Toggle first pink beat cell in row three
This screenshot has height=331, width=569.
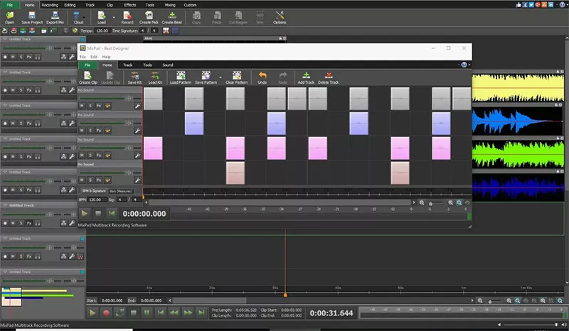[x=153, y=148]
